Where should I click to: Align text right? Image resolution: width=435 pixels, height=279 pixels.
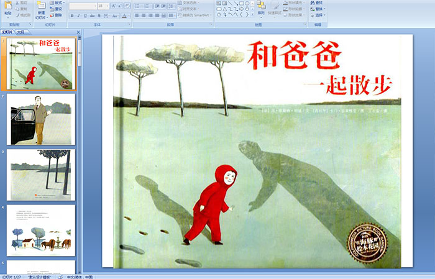coord(150,16)
